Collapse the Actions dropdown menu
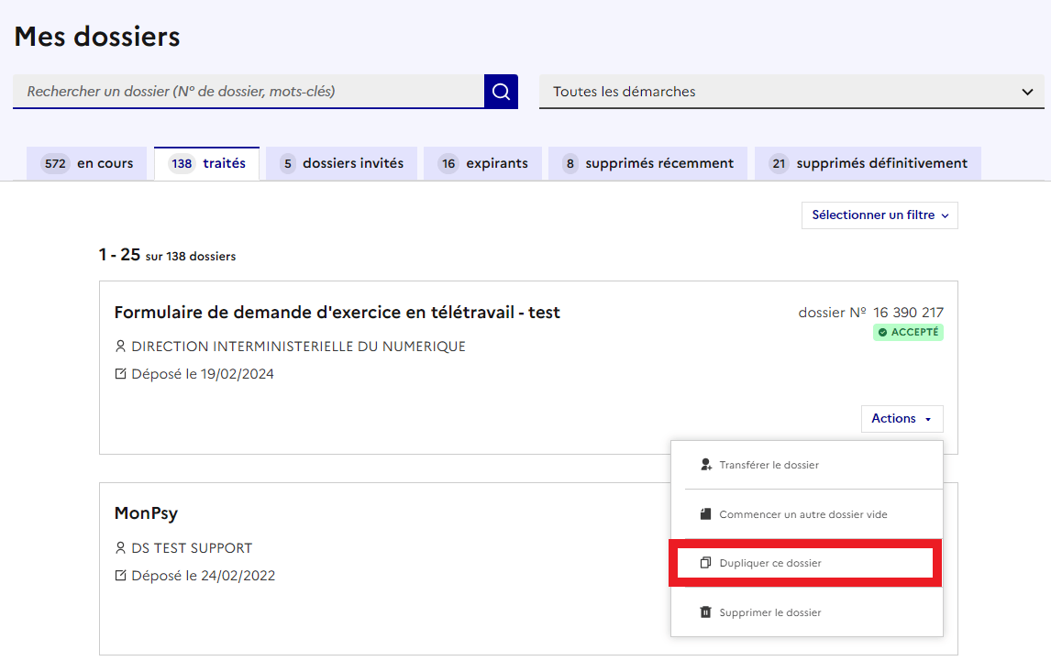Screen dimensions: 1051x672 [x=902, y=419]
